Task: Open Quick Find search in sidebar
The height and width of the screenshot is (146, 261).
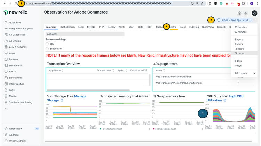Action: (x=13, y=23)
